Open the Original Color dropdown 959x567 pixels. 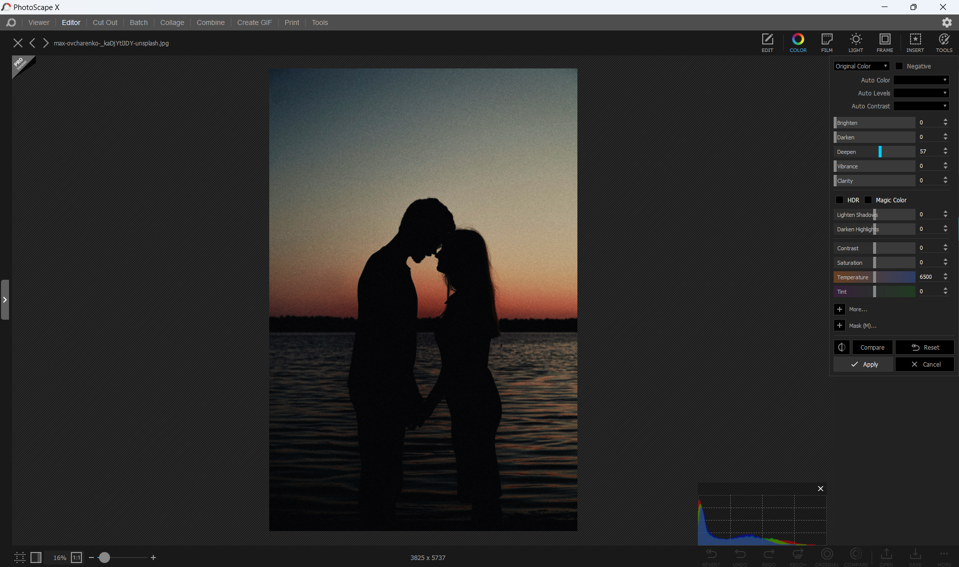point(862,66)
